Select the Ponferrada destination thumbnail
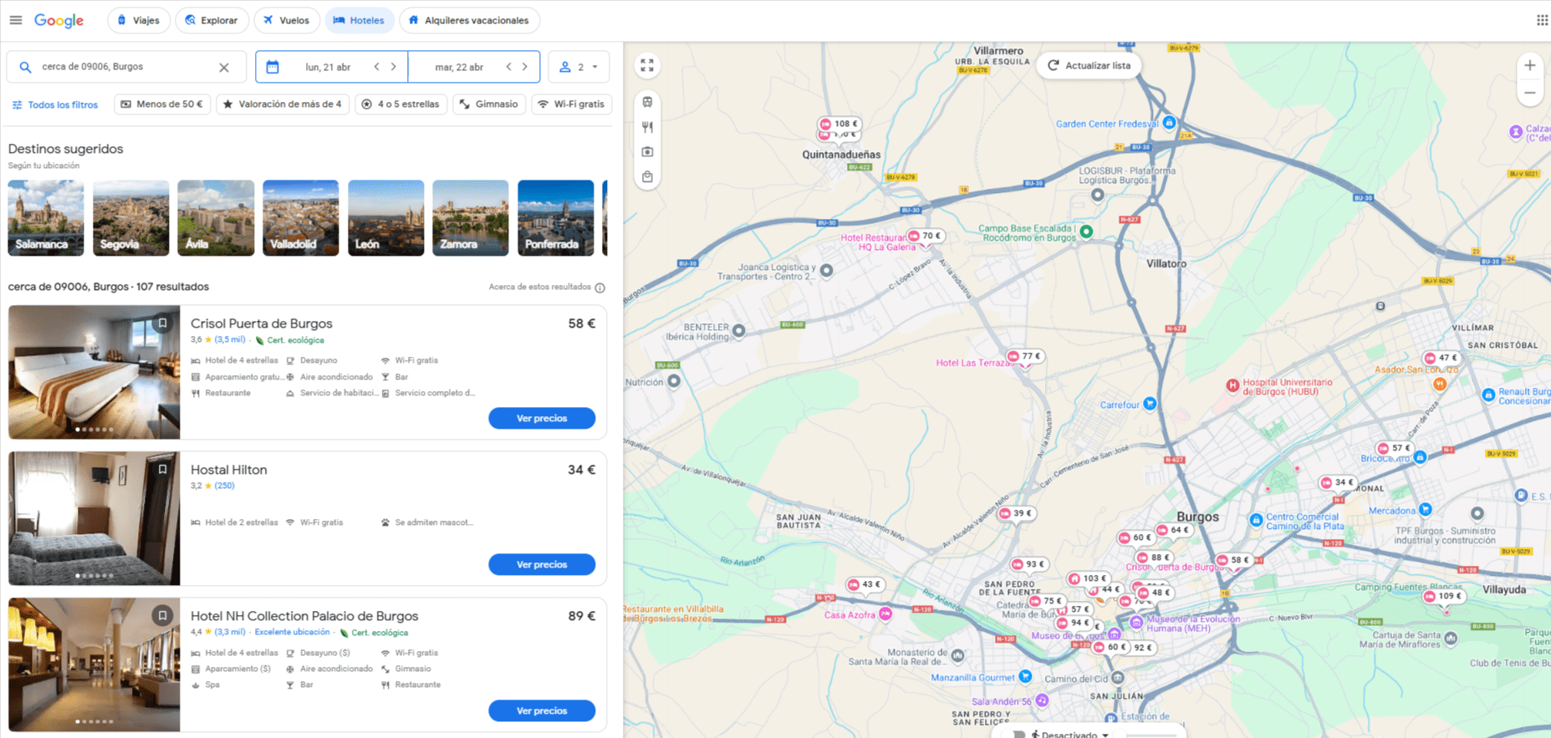The image size is (1551, 738). [x=555, y=218]
